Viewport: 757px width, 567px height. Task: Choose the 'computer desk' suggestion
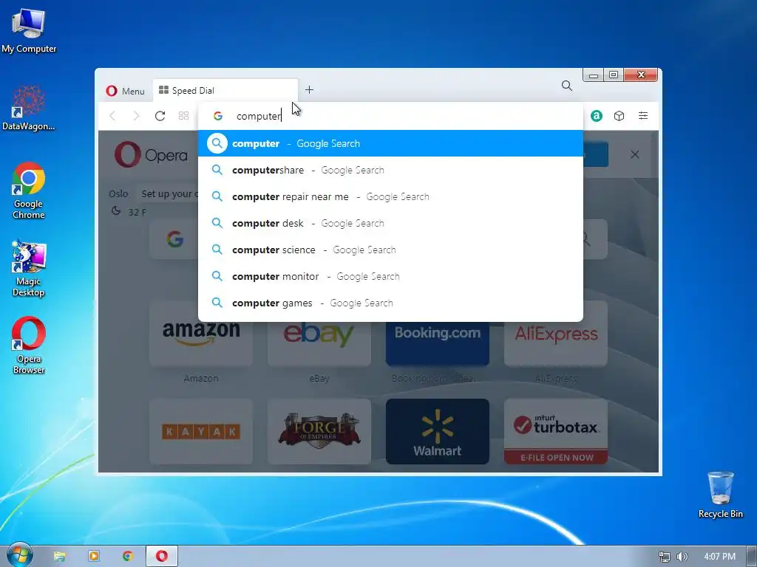click(390, 223)
